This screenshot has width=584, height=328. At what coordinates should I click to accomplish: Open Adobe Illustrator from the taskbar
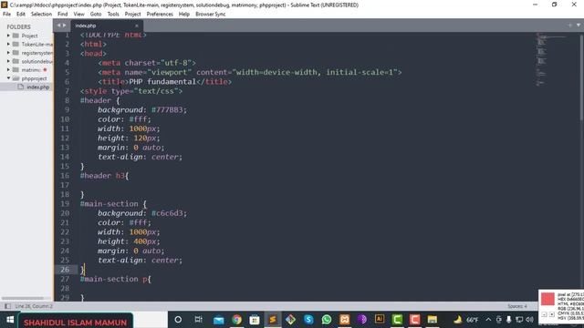[x=380, y=319]
